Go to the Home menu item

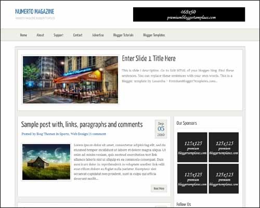point(23,35)
